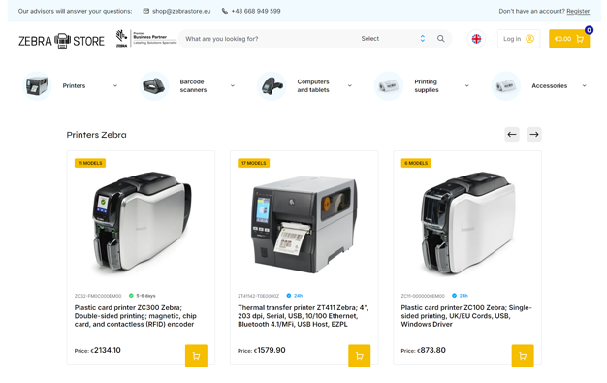The width and height of the screenshot is (607, 383).
Task: Click the search magnifier icon
Action: pyautogui.click(x=440, y=39)
